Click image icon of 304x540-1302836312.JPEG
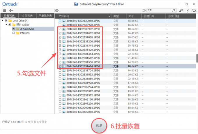Screen dimensions: 198x134 pos(64,91)
